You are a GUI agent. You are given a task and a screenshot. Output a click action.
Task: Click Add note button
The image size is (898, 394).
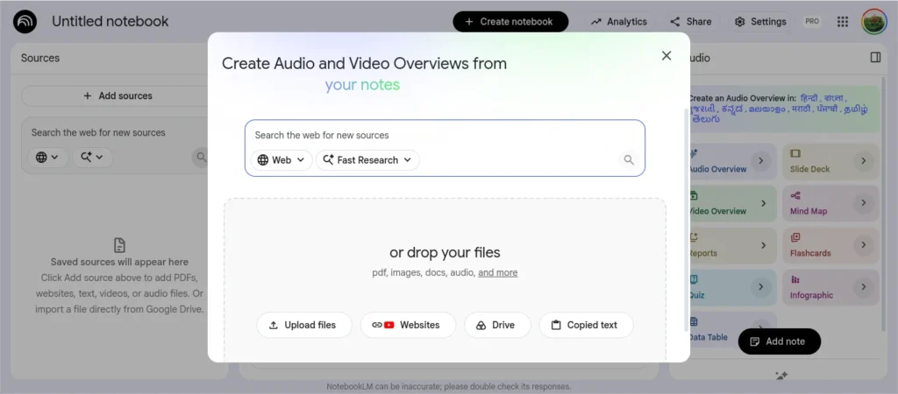[779, 341]
